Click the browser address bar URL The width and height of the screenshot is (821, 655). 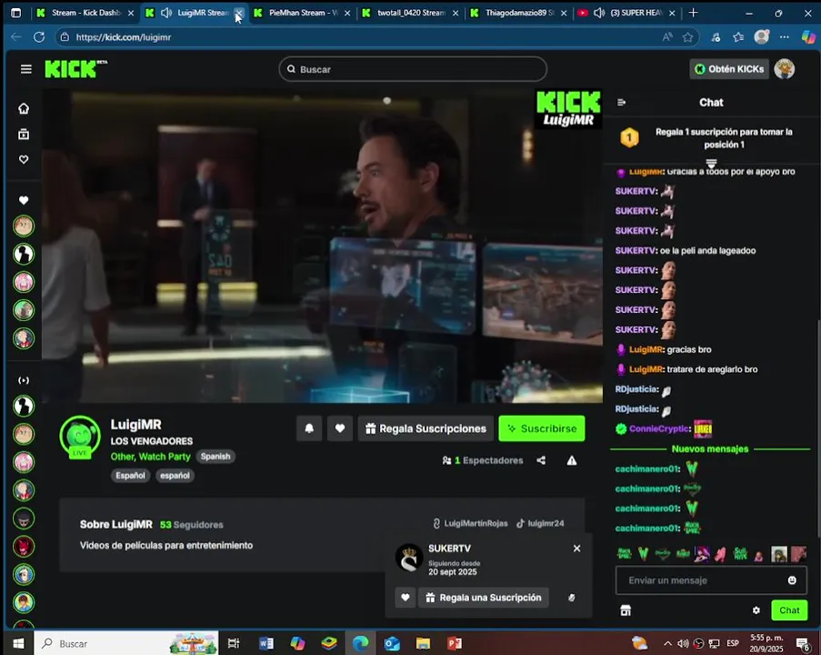click(124, 37)
